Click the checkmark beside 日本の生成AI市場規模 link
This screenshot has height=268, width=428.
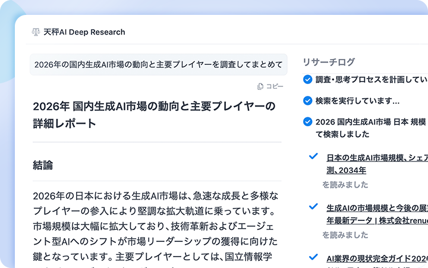tap(313, 156)
